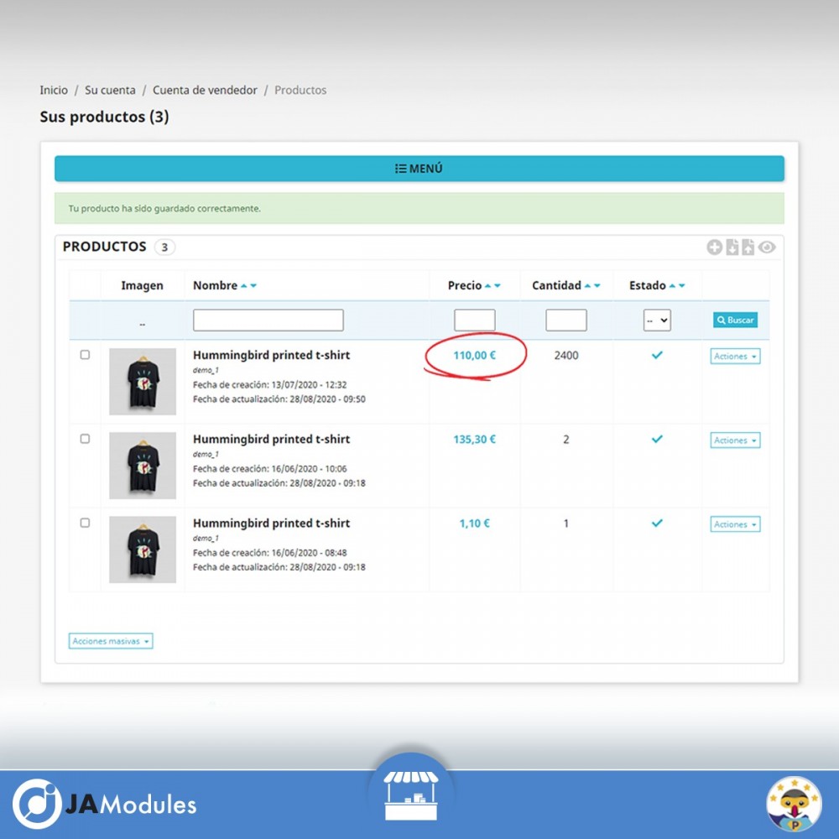Click the Nombre filter input field
839x839 pixels.
(x=268, y=320)
